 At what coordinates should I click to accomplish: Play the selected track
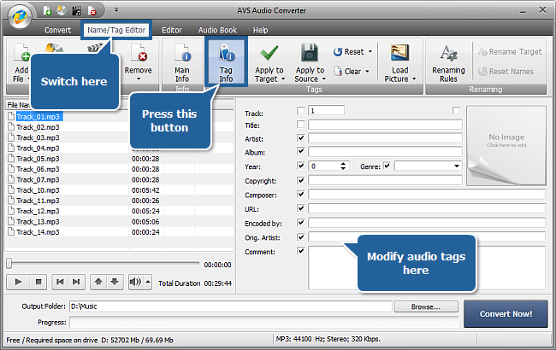coord(19,282)
